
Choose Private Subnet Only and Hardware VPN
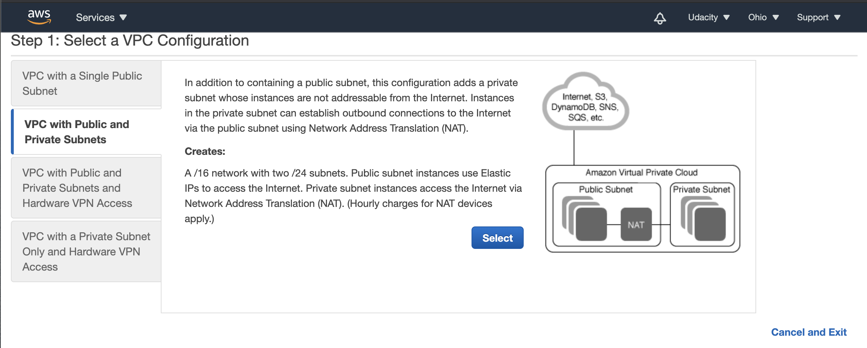coord(86,251)
